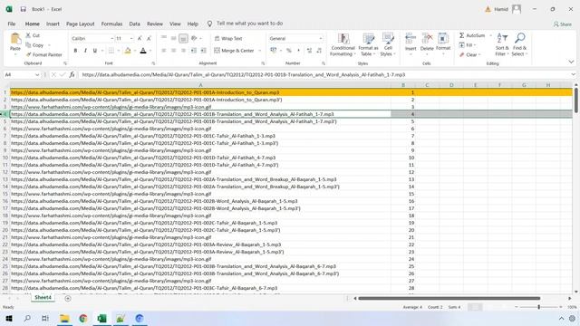Open the Name Box dropdown arrow
This screenshot has height=326, width=580.
point(37,74)
